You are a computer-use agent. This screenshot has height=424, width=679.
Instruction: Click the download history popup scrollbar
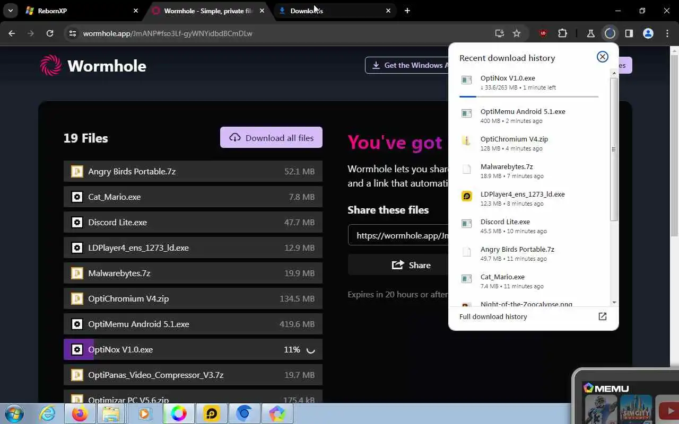pos(614,150)
